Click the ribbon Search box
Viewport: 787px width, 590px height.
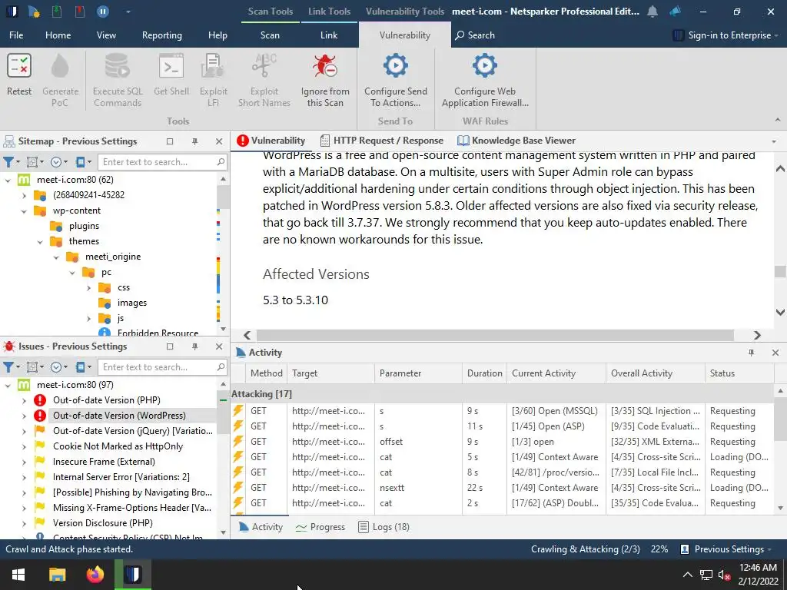pyautogui.click(x=475, y=35)
